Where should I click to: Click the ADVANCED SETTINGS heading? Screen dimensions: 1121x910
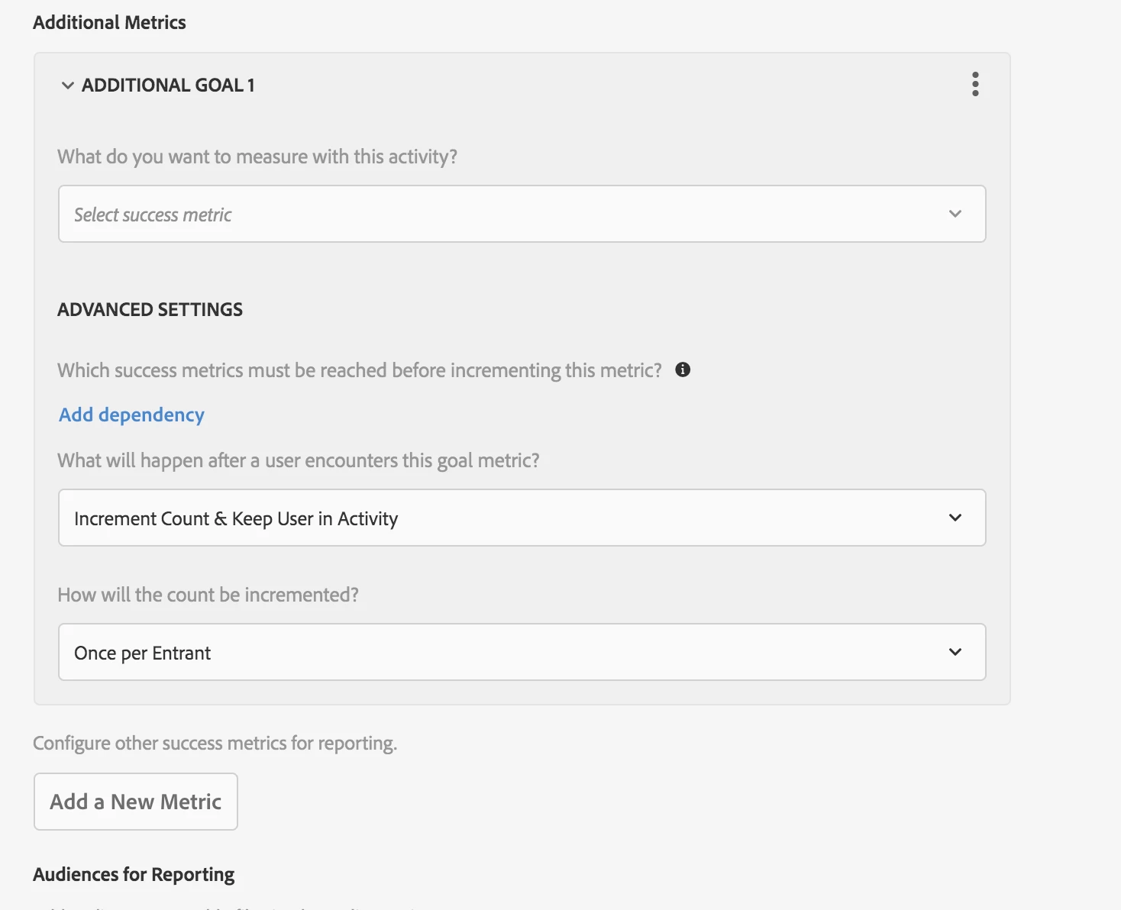pyautogui.click(x=150, y=310)
